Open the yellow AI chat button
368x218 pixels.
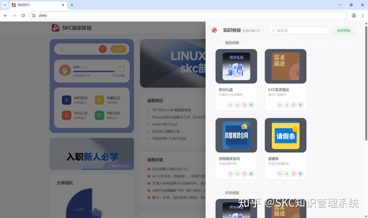tap(118, 49)
